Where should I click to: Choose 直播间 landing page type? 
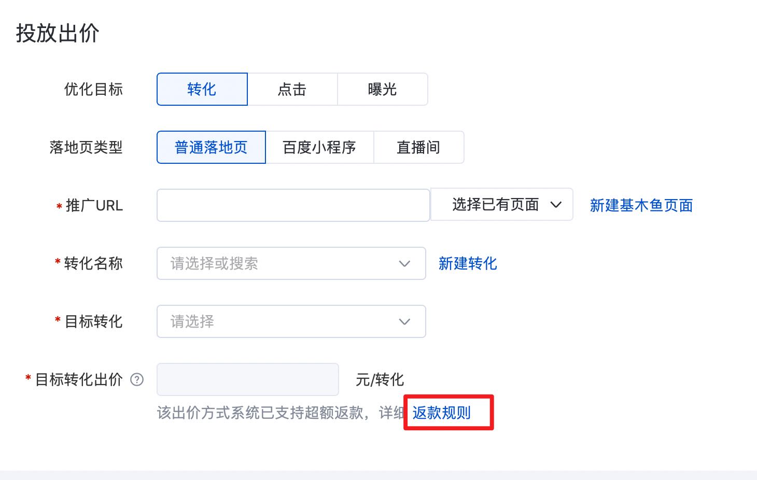(x=418, y=147)
